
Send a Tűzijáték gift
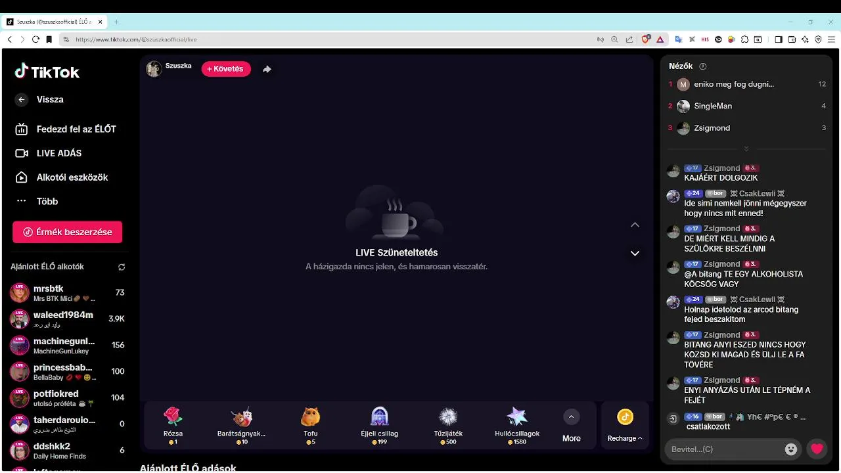(x=448, y=425)
